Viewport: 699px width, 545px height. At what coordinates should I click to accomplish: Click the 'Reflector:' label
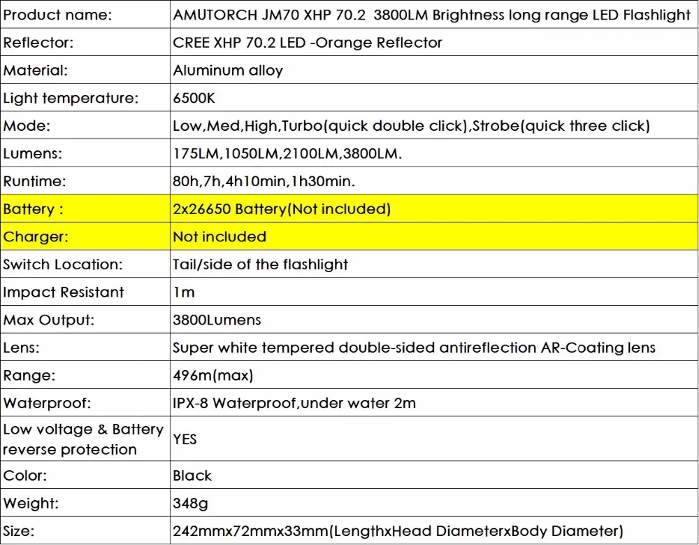tap(38, 43)
